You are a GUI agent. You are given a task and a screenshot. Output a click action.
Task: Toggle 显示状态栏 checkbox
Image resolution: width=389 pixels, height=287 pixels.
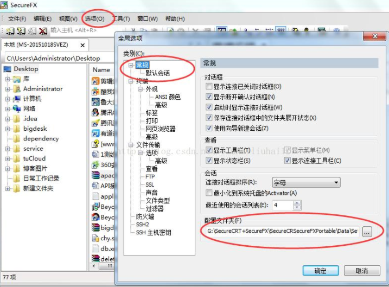pos(209,161)
